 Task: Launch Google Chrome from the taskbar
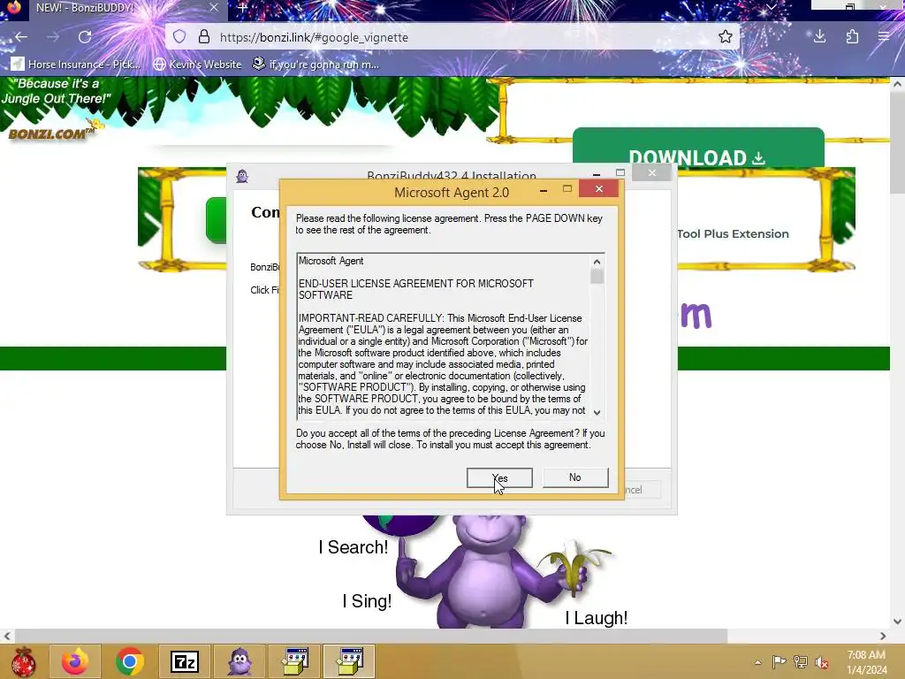pos(129,661)
